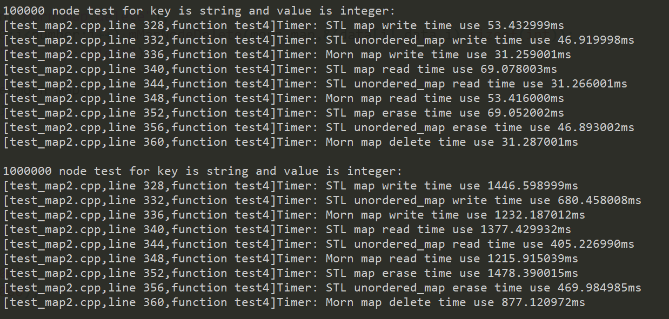Select the STL map read 1377.429932ms line
This screenshot has width=669, height=319.
(287, 229)
